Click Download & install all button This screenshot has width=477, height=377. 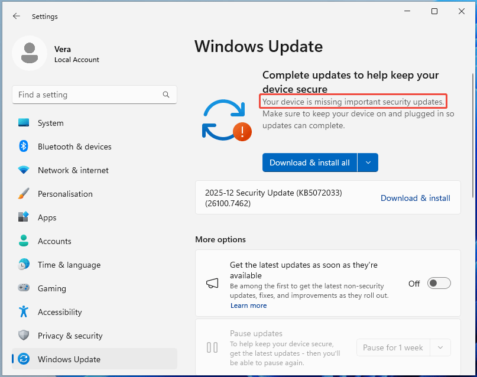[x=309, y=162]
